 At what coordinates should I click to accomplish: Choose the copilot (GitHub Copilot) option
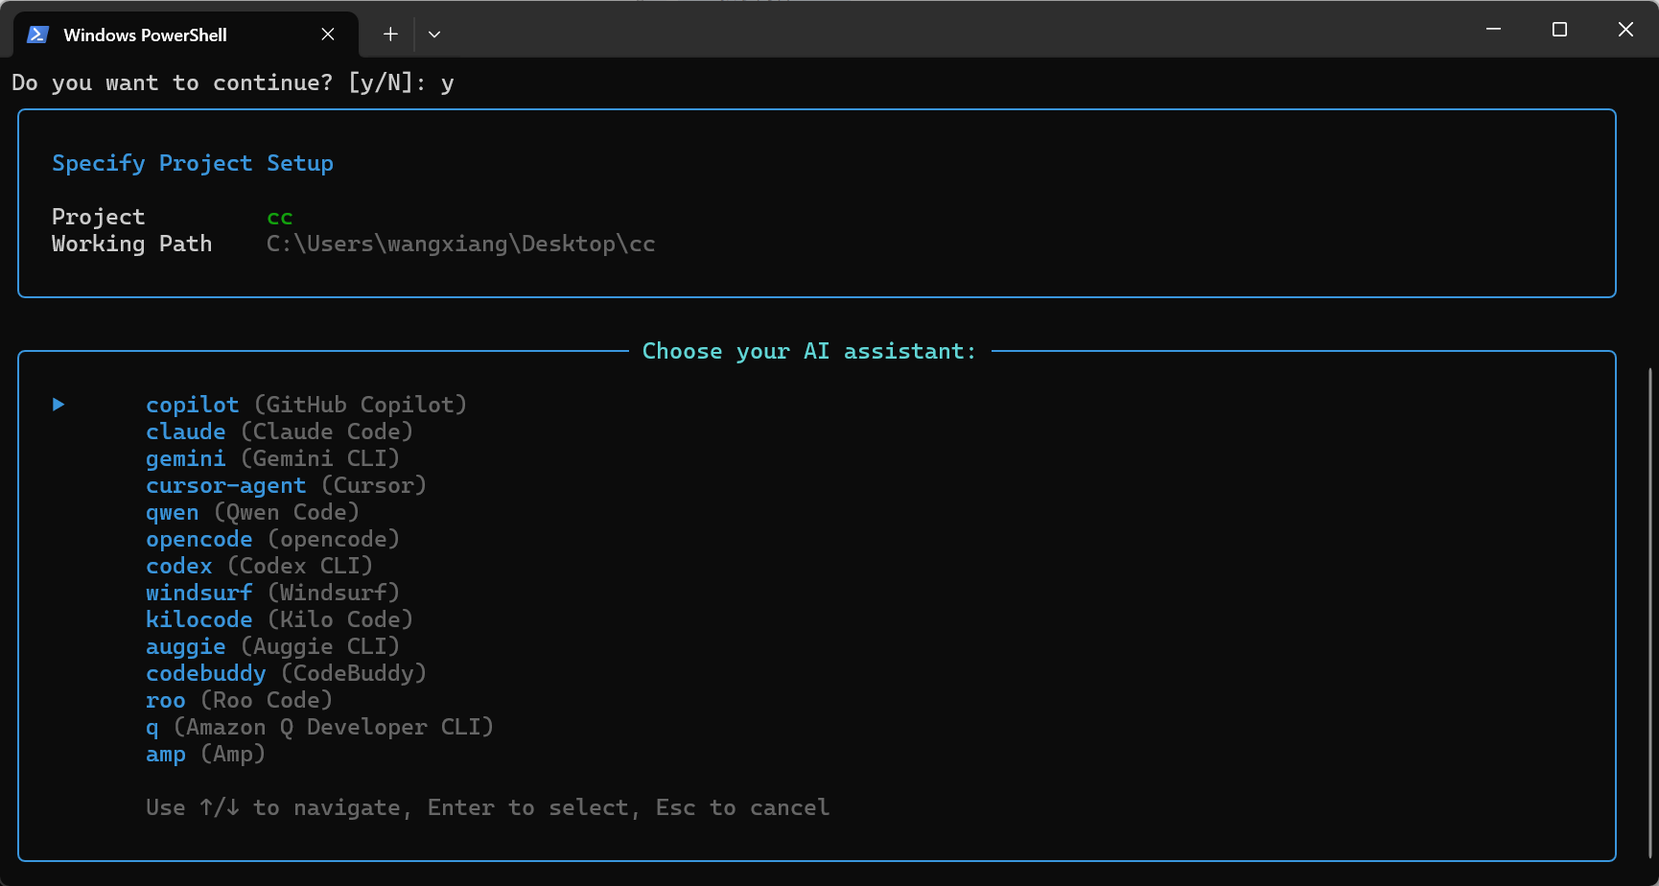click(x=306, y=405)
